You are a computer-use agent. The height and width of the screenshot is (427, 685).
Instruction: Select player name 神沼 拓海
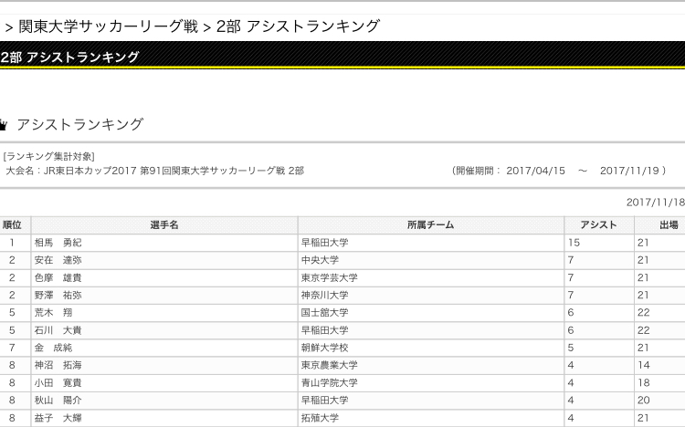point(58,366)
